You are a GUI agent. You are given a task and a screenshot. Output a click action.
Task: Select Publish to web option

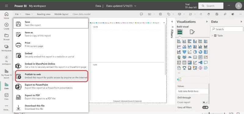52,76
